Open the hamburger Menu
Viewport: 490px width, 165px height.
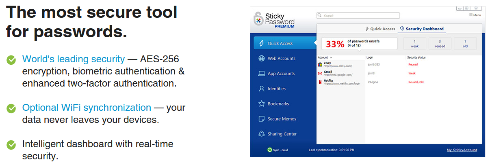point(475,15)
